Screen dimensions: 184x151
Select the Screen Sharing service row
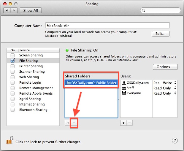point(33,55)
